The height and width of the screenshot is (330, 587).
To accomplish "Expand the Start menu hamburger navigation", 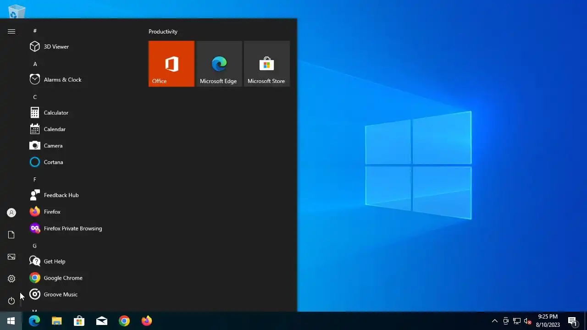I will click(11, 31).
